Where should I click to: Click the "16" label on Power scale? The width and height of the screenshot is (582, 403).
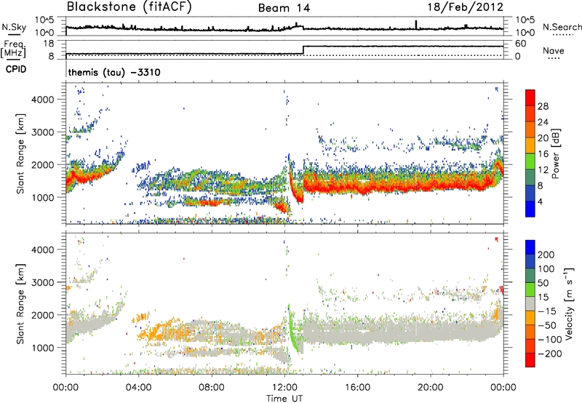tap(543, 154)
